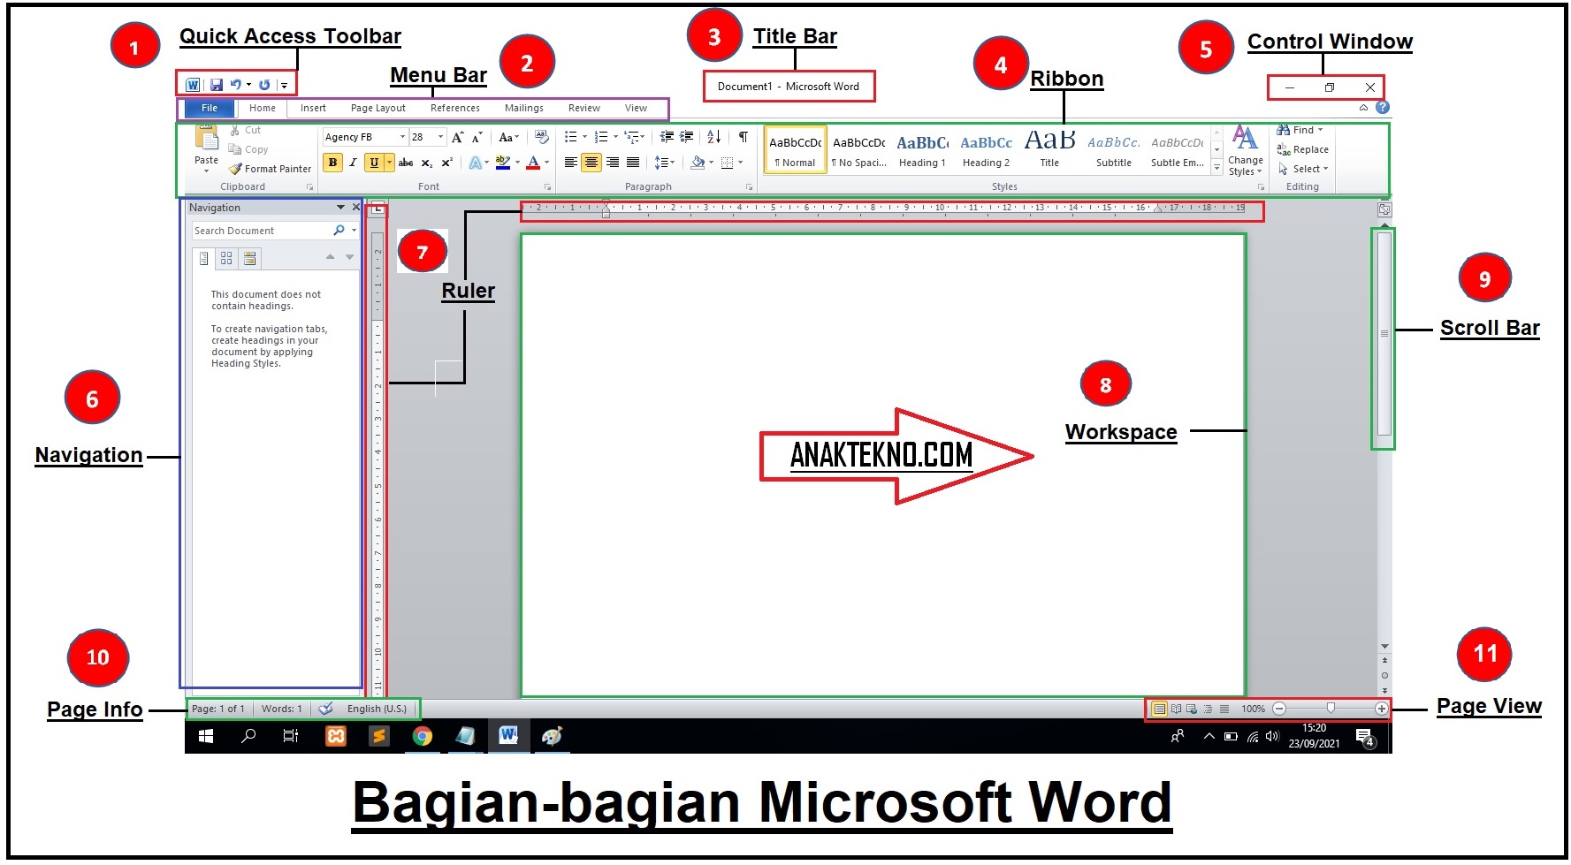Image resolution: width=1571 pixels, height=865 pixels.
Task: Click the Increase Indent icon
Action: click(x=687, y=137)
